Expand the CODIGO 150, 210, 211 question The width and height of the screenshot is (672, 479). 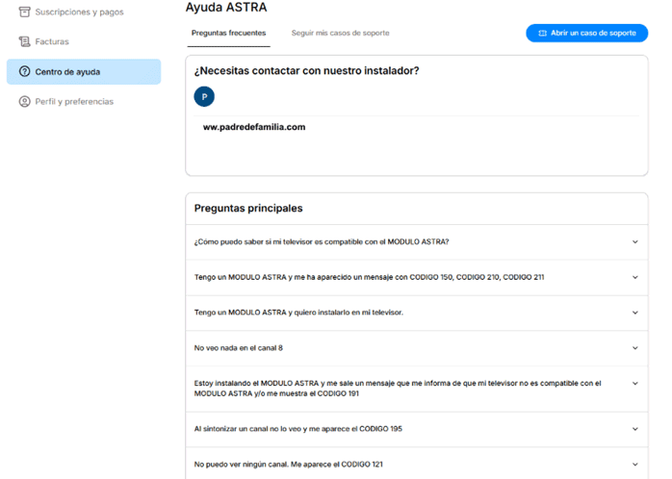coord(634,277)
